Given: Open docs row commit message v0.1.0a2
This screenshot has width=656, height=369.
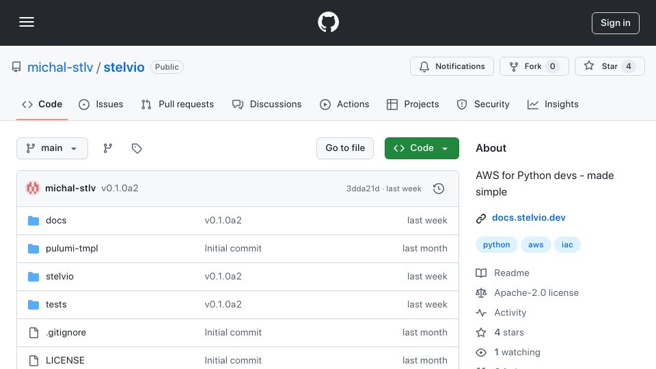Looking at the screenshot, I should click(x=223, y=221).
